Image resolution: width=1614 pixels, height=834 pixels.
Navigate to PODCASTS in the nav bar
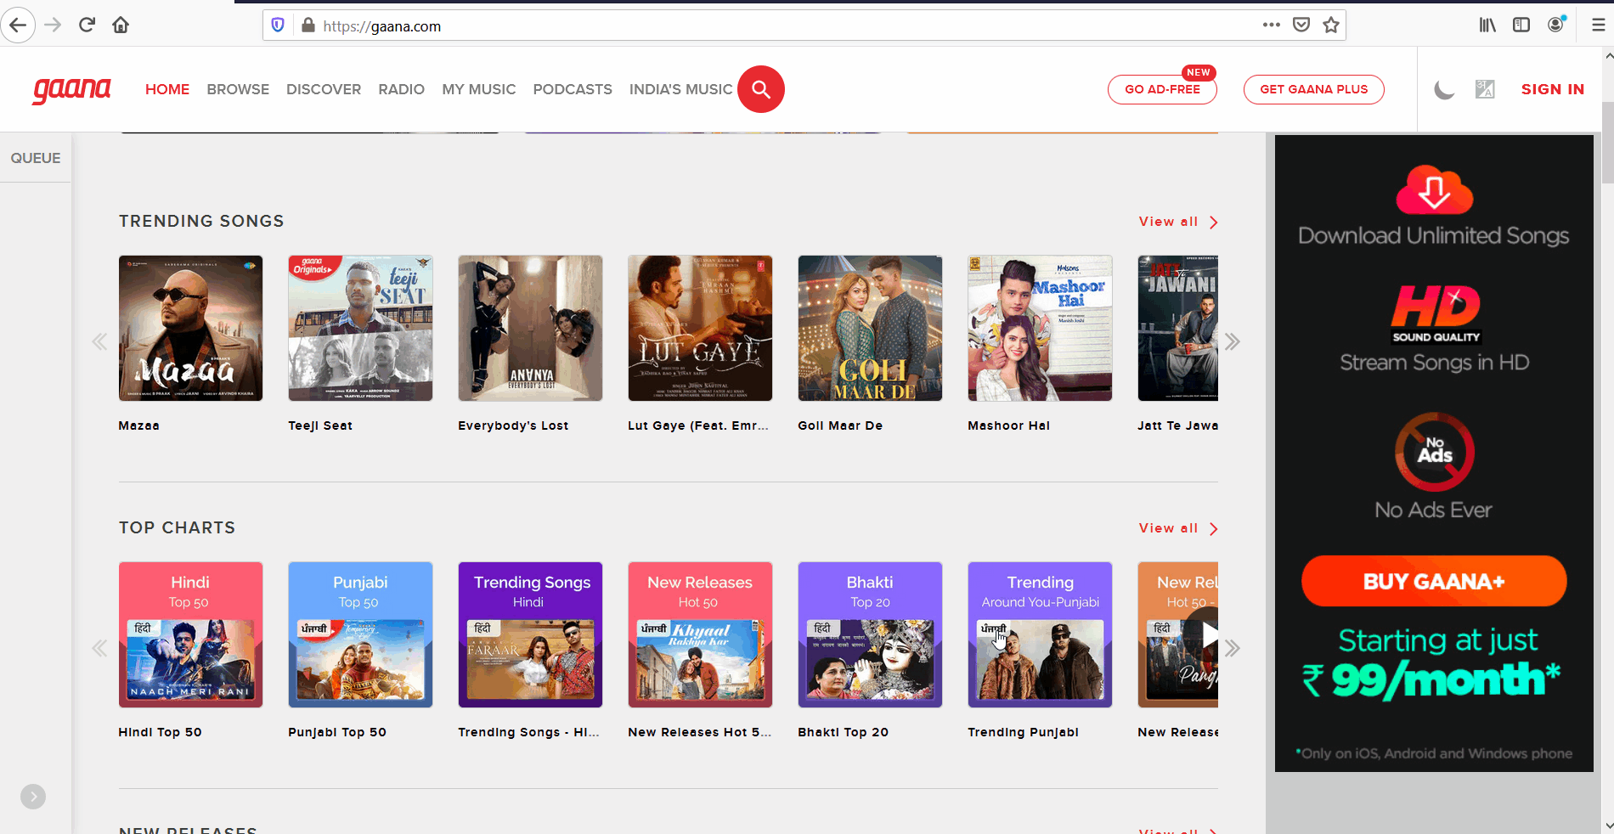point(573,89)
